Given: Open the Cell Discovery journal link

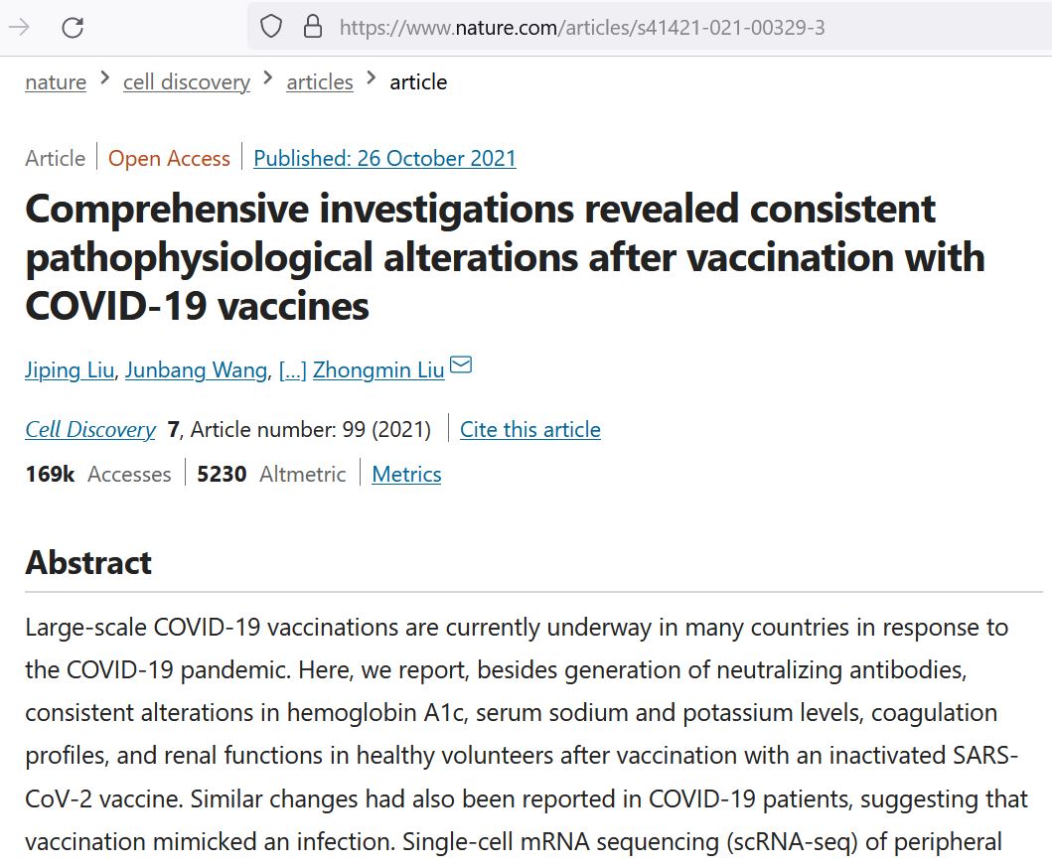Looking at the screenshot, I should (x=90, y=429).
